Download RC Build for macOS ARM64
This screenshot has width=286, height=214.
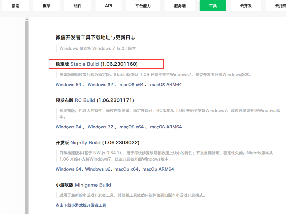point(166,127)
